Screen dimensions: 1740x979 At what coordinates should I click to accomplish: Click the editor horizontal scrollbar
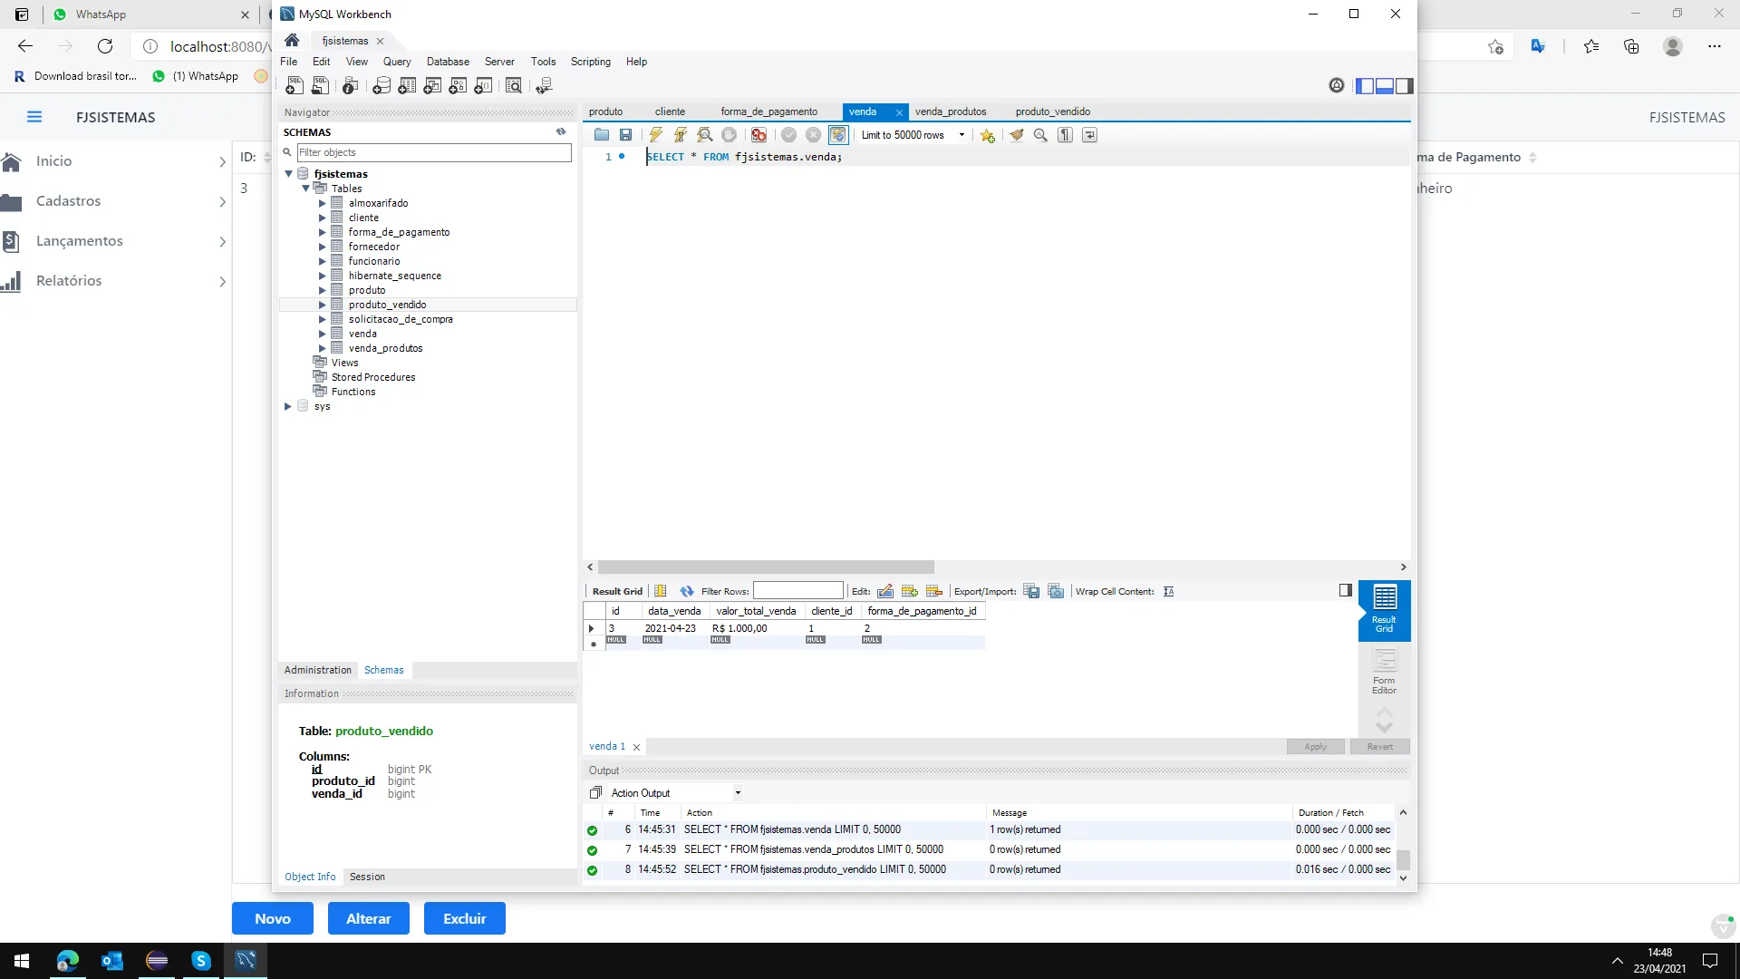click(766, 567)
